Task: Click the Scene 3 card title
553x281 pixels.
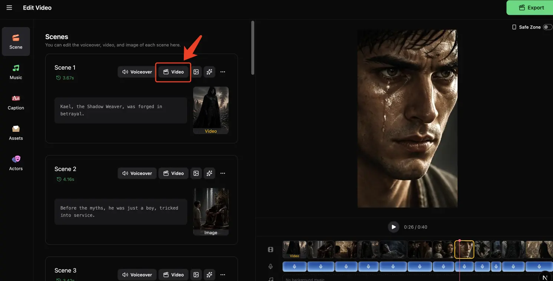Action: point(65,270)
